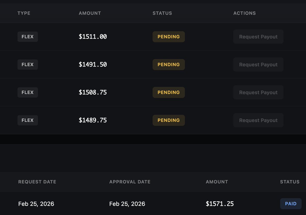
Task: Click the PAID status badge
Action: click(x=291, y=204)
